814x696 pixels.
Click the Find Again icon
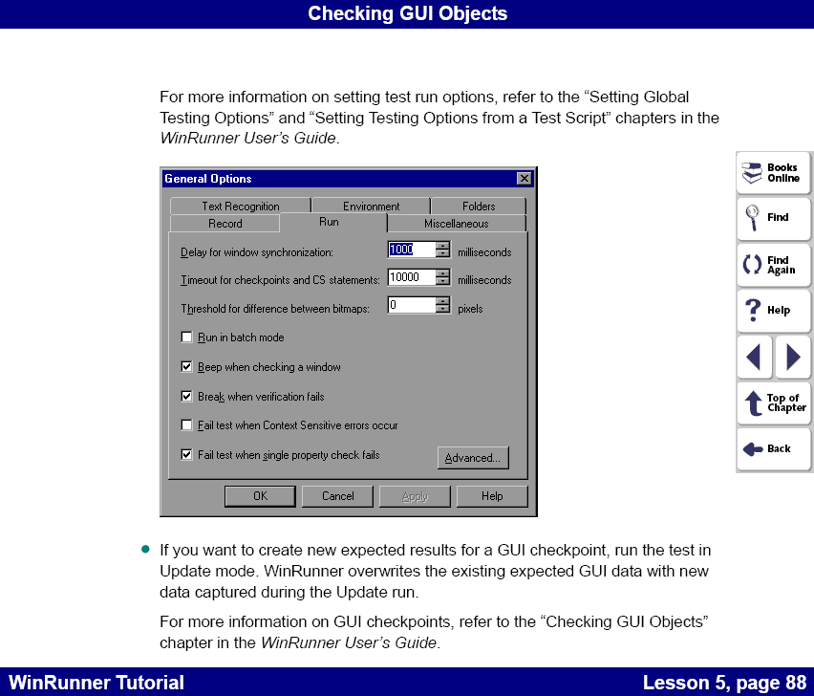pyautogui.click(x=773, y=265)
